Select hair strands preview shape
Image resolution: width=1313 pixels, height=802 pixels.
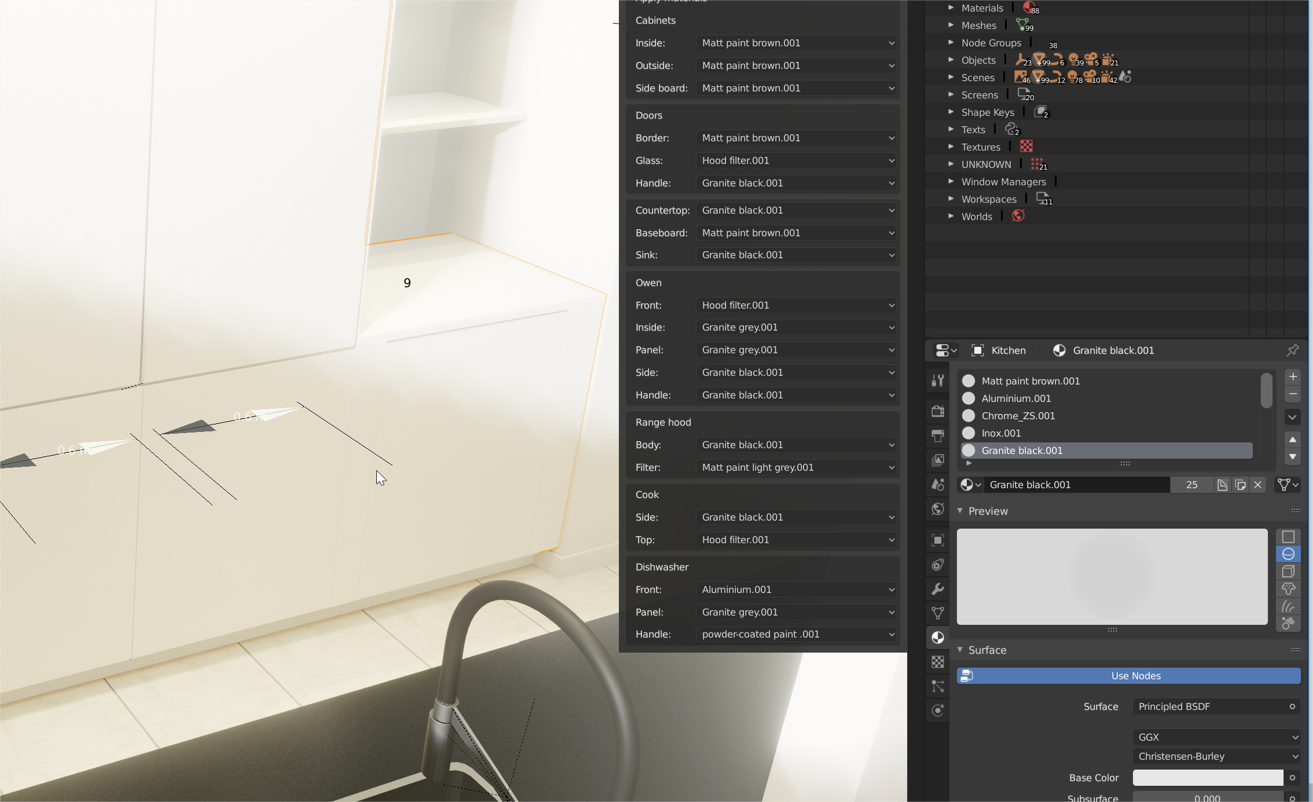click(x=1288, y=606)
